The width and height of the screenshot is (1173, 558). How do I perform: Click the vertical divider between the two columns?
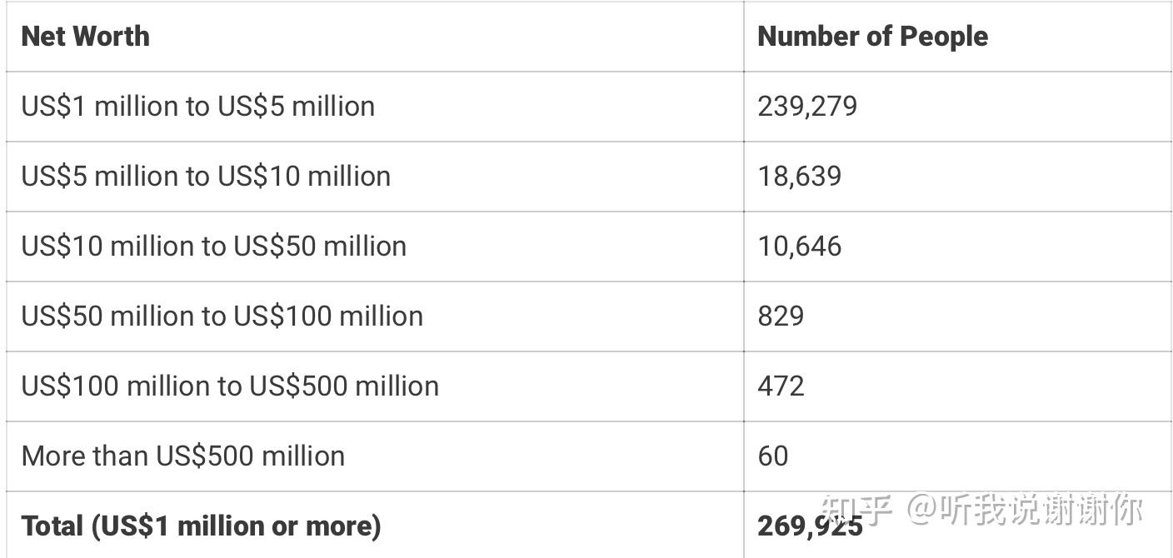click(744, 281)
